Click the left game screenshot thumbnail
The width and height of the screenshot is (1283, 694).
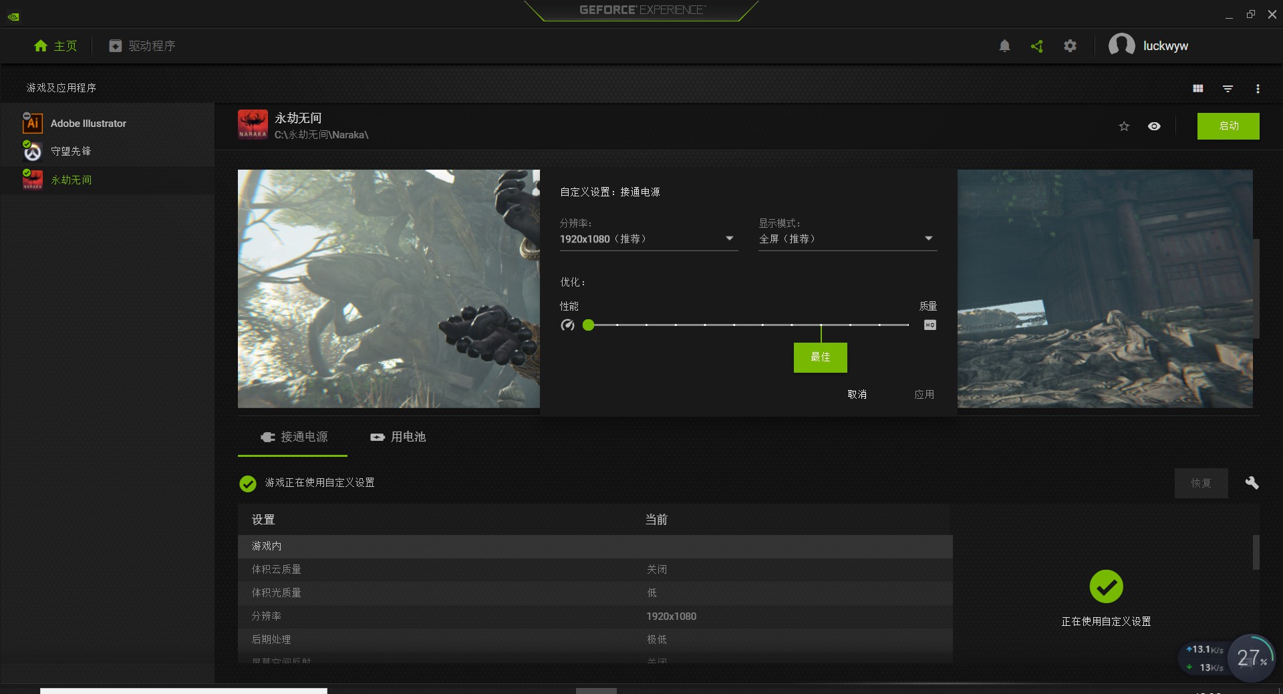coord(388,289)
